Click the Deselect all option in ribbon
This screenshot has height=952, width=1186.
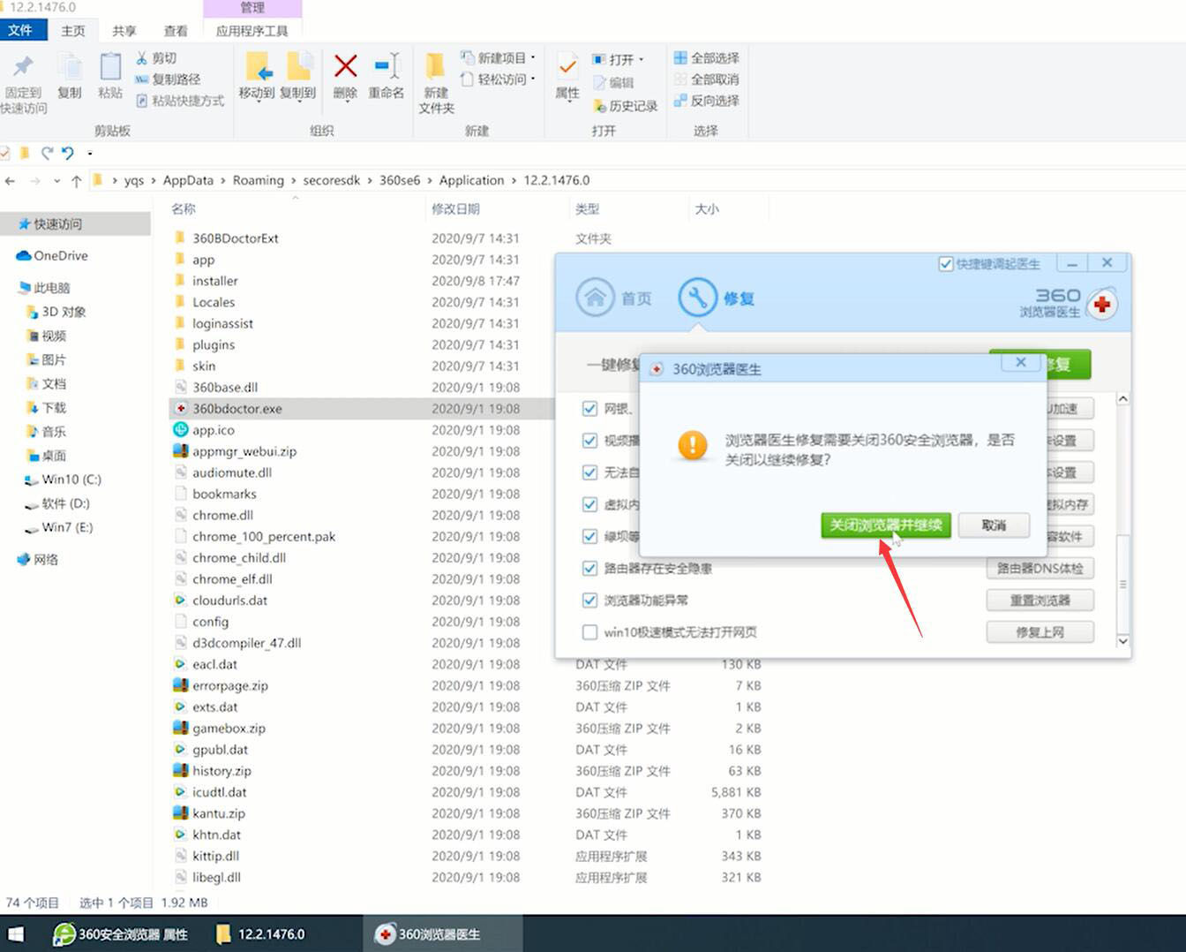pyautogui.click(x=706, y=79)
